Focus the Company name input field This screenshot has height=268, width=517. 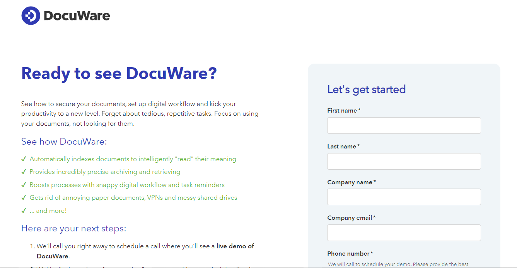[x=404, y=197]
